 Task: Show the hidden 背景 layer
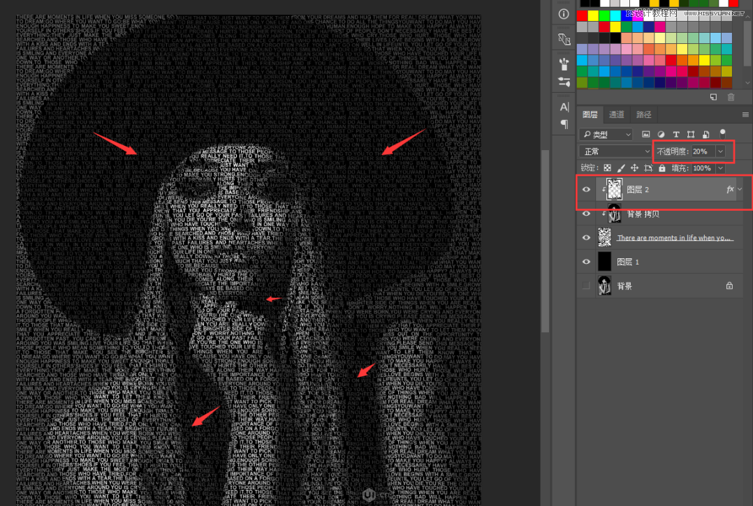(x=587, y=285)
